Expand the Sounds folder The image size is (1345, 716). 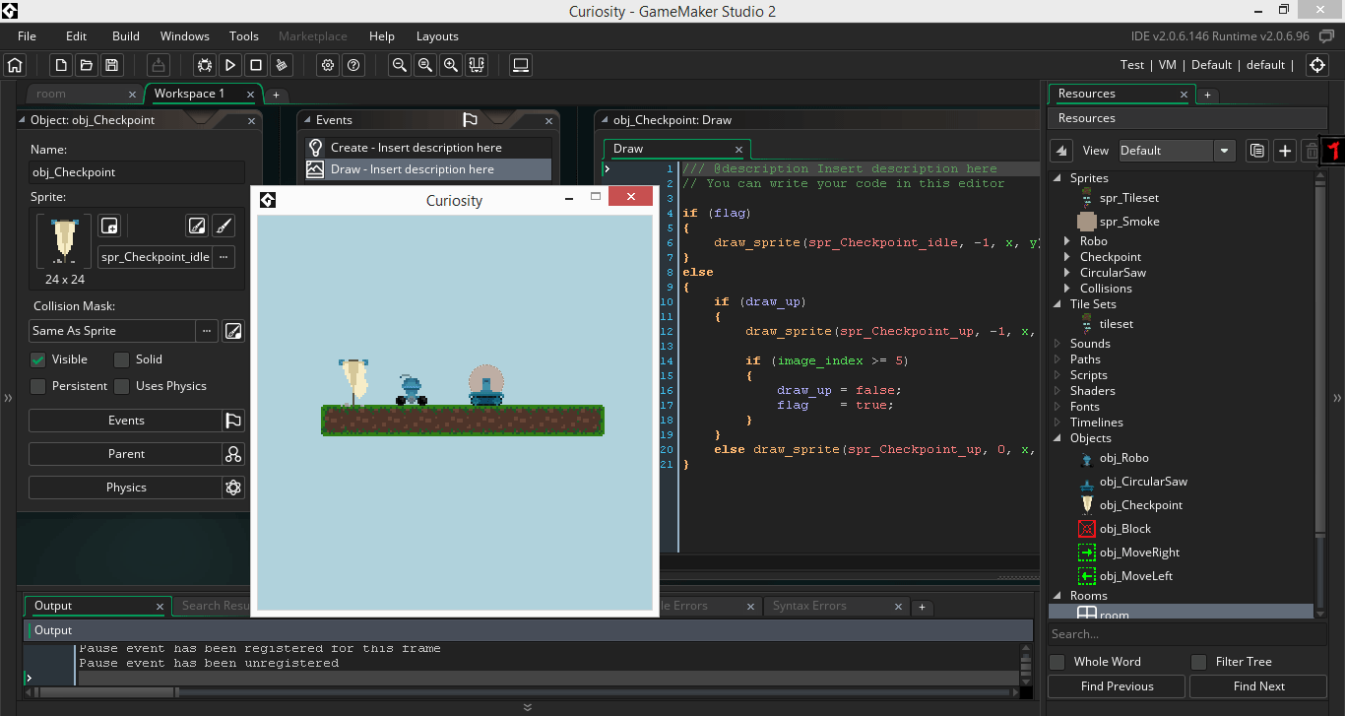pos(1058,344)
